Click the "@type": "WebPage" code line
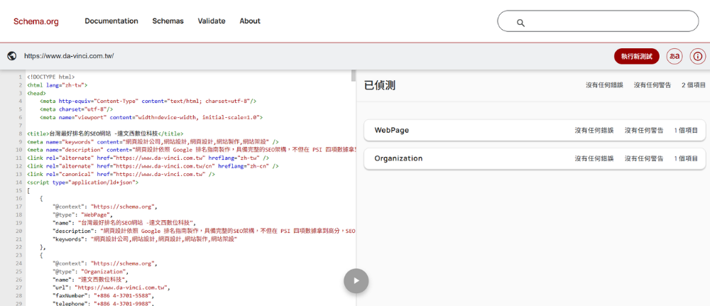Screen dimensions: 710x306 click(x=82, y=214)
